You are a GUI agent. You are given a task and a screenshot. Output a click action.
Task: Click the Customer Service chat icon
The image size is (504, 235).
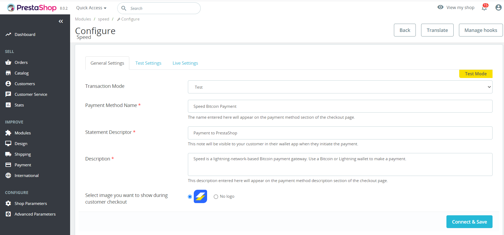point(8,94)
